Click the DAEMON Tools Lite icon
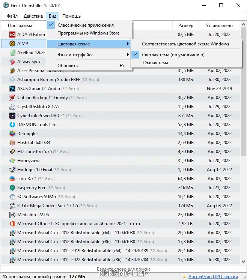247x280 pixels. [12, 125]
